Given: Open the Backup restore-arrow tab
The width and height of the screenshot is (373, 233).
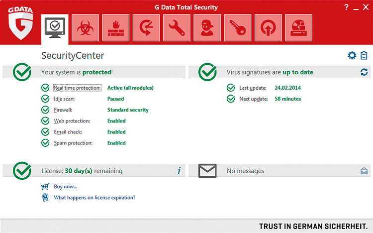Looking at the screenshot, I should point(146,28).
